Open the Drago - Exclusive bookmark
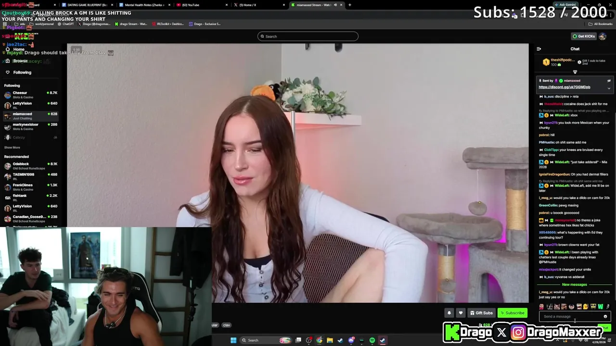This screenshot has width=616, height=346. click(x=205, y=24)
